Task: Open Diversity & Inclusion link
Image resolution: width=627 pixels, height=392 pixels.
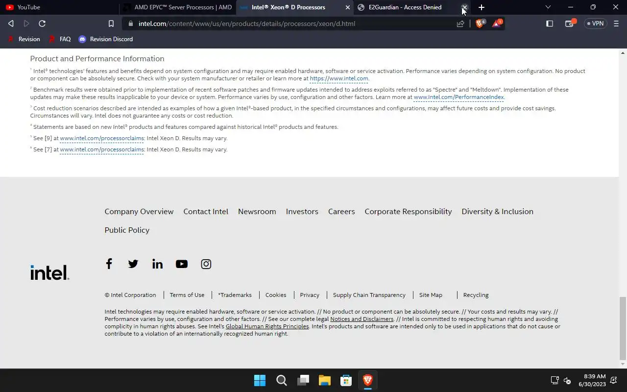Action: coord(497,212)
